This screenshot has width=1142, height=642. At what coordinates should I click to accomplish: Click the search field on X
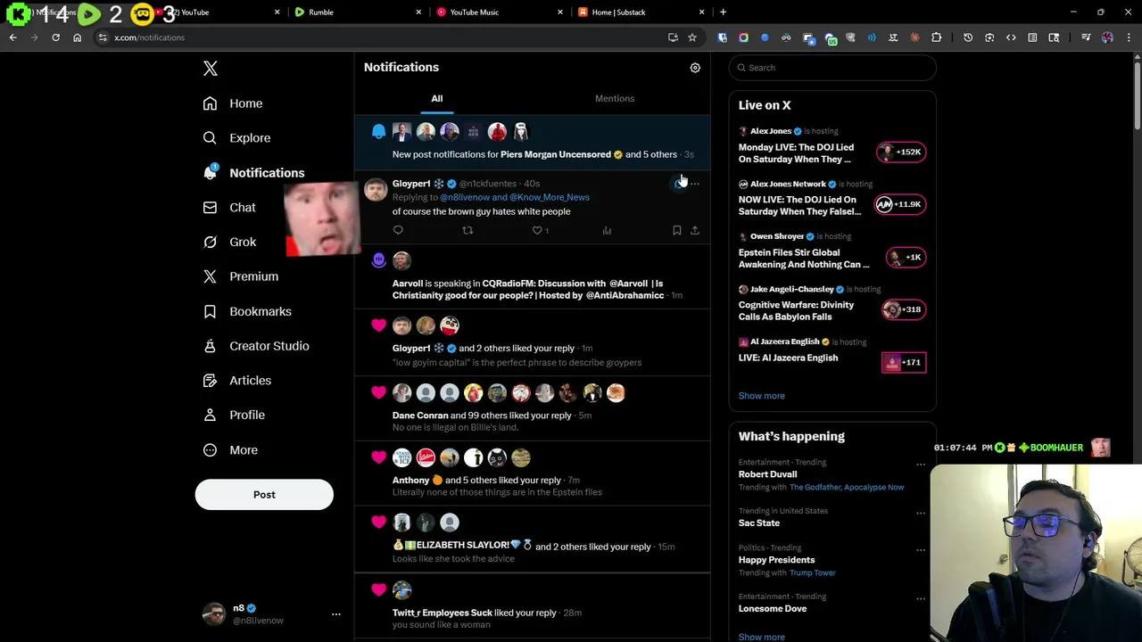coord(832,68)
